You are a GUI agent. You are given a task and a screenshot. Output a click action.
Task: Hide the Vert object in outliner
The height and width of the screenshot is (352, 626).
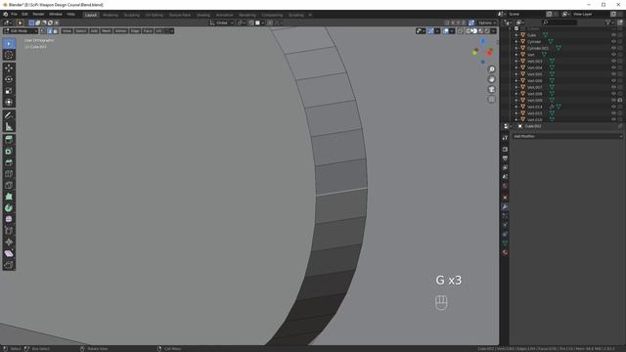click(613, 55)
